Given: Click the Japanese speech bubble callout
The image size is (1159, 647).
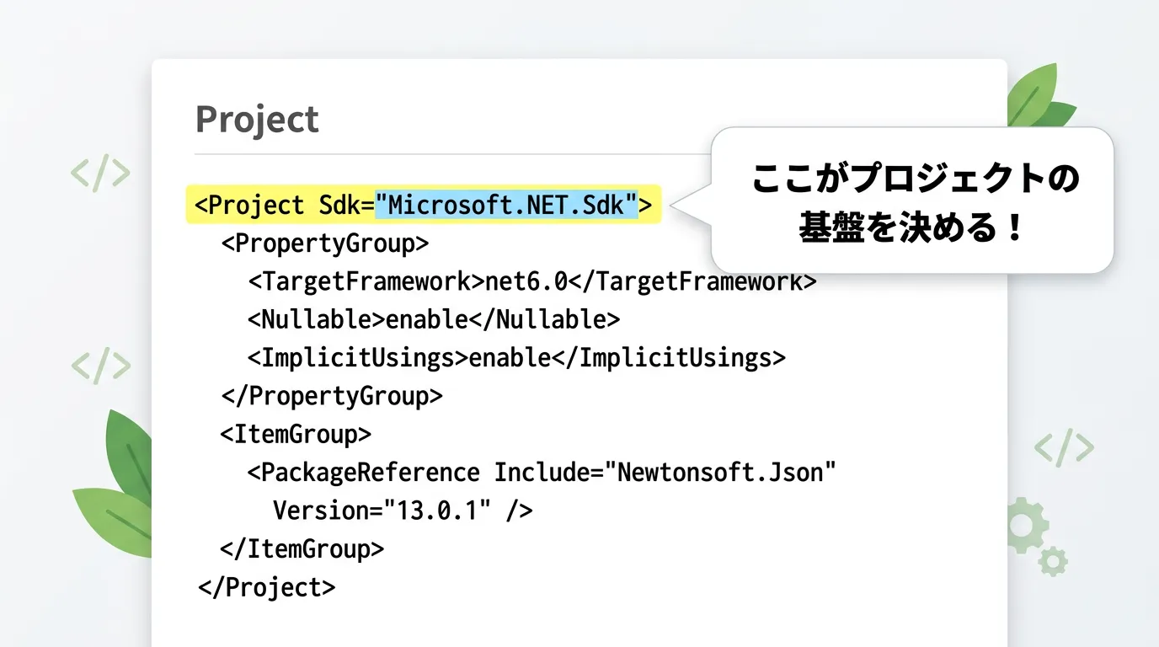Looking at the screenshot, I should tap(913, 201).
